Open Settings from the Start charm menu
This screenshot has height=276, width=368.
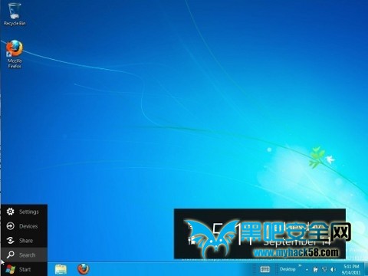tap(24, 212)
